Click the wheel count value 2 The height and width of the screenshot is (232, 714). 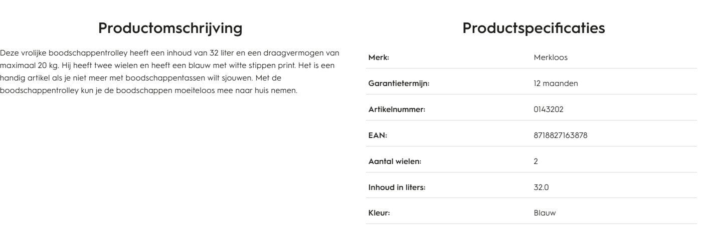[x=536, y=161]
